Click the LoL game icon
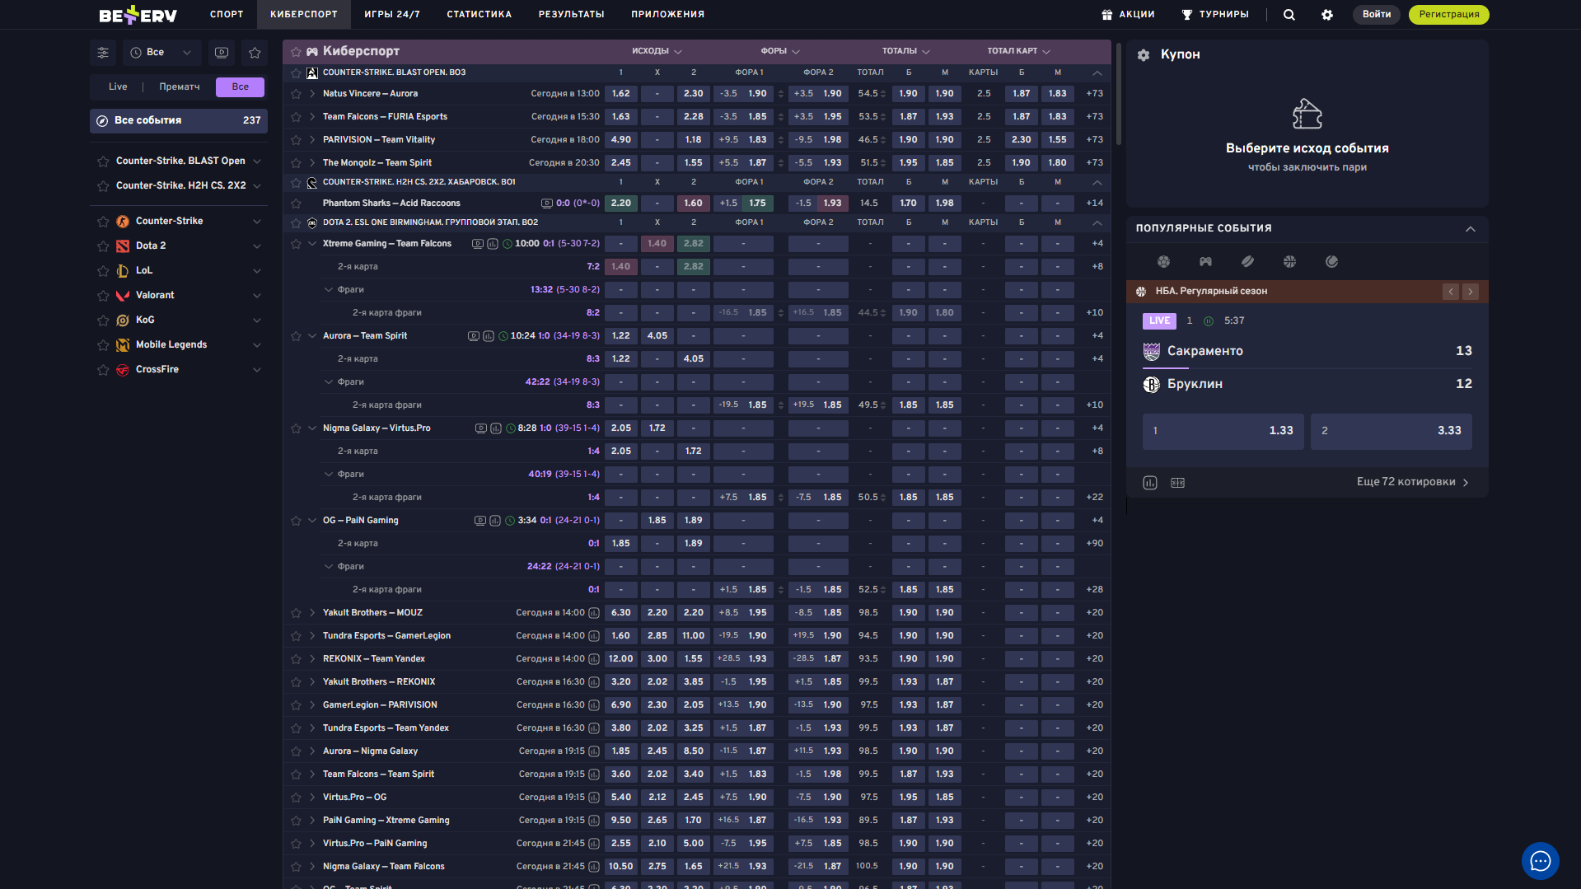1581x889 pixels. [123, 271]
